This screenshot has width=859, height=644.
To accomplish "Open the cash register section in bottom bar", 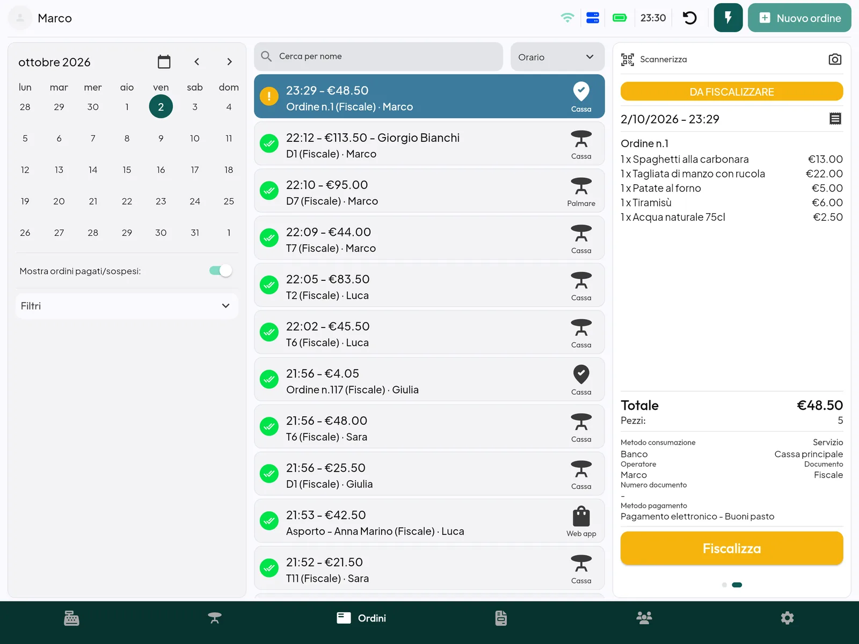I will tap(71, 618).
